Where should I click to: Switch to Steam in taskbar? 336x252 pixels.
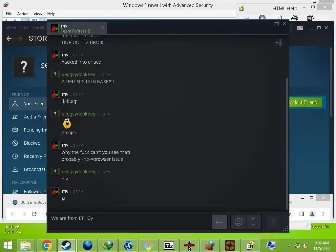(66, 245)
